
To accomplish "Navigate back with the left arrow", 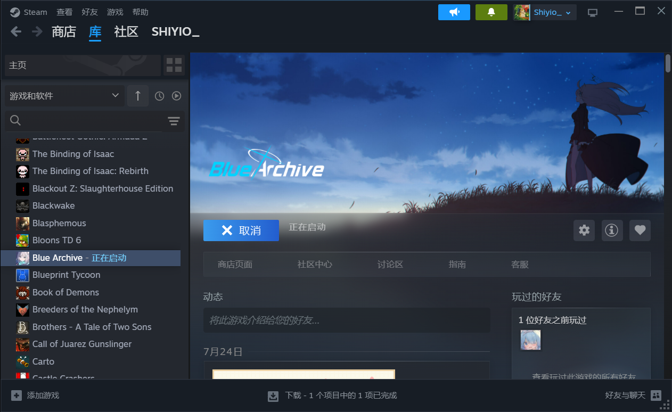I will [x=16, y=32].
